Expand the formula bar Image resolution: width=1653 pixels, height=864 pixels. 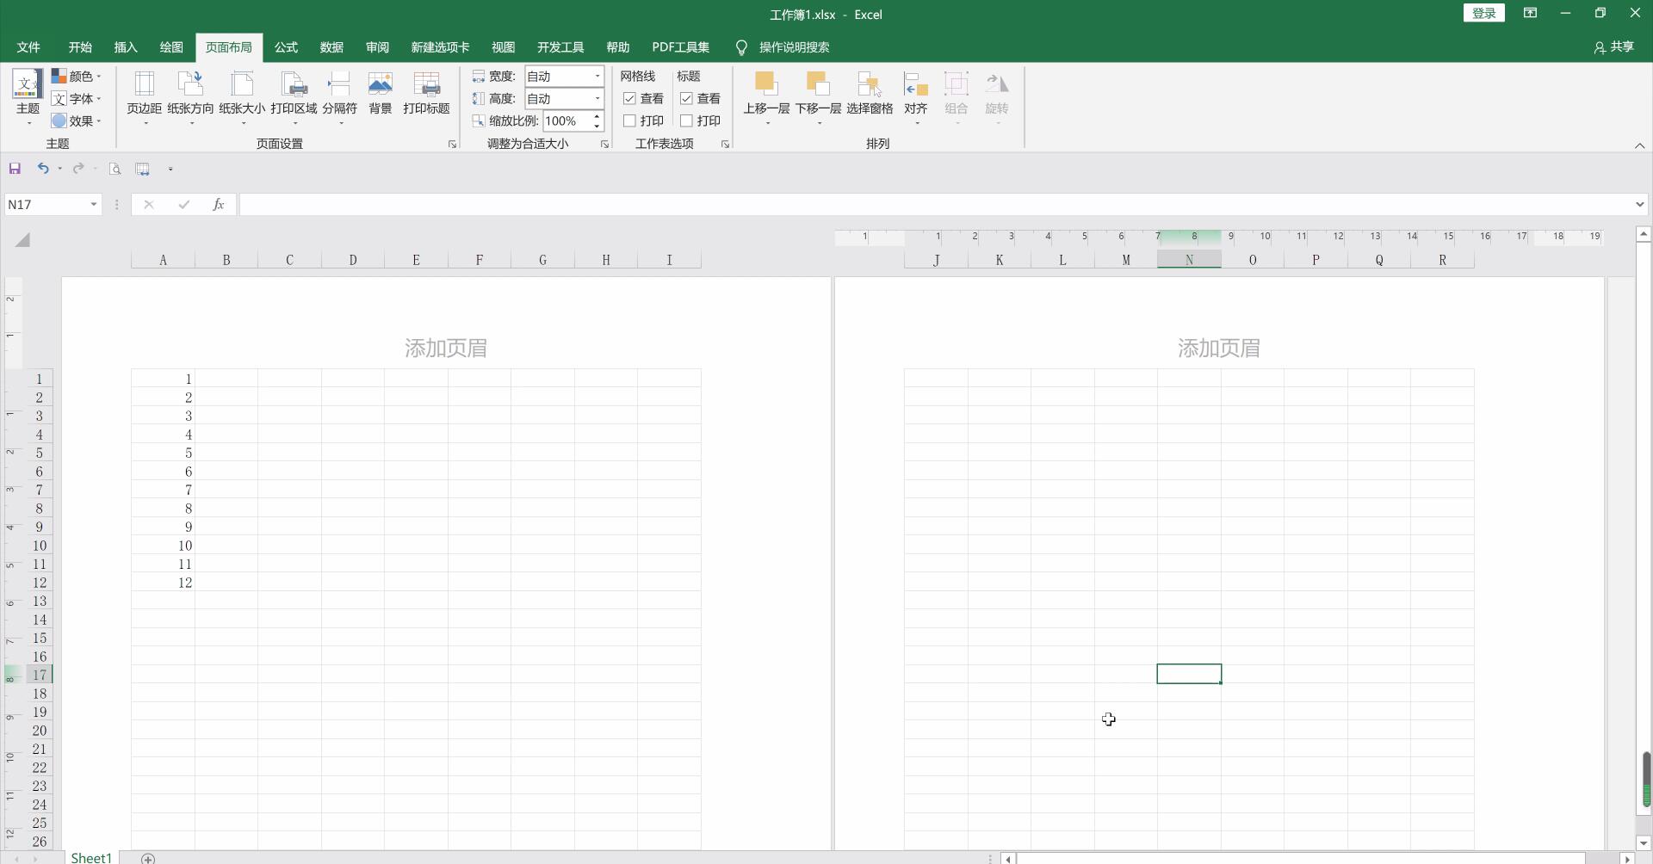coord(1639,204)
